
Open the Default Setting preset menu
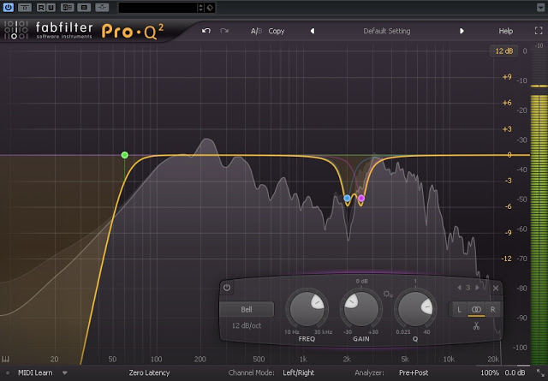click(386, 31)
